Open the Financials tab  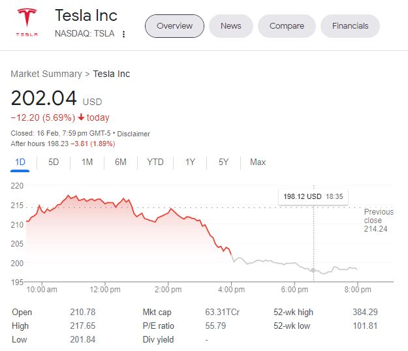point(350,26)
